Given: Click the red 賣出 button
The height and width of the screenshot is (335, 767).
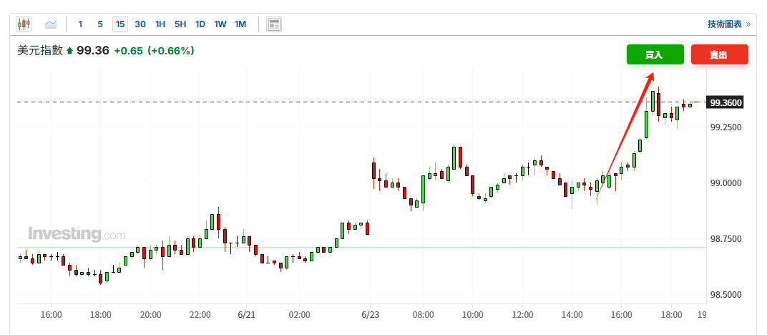Looking at the screenshot, I should coord(720,54).
